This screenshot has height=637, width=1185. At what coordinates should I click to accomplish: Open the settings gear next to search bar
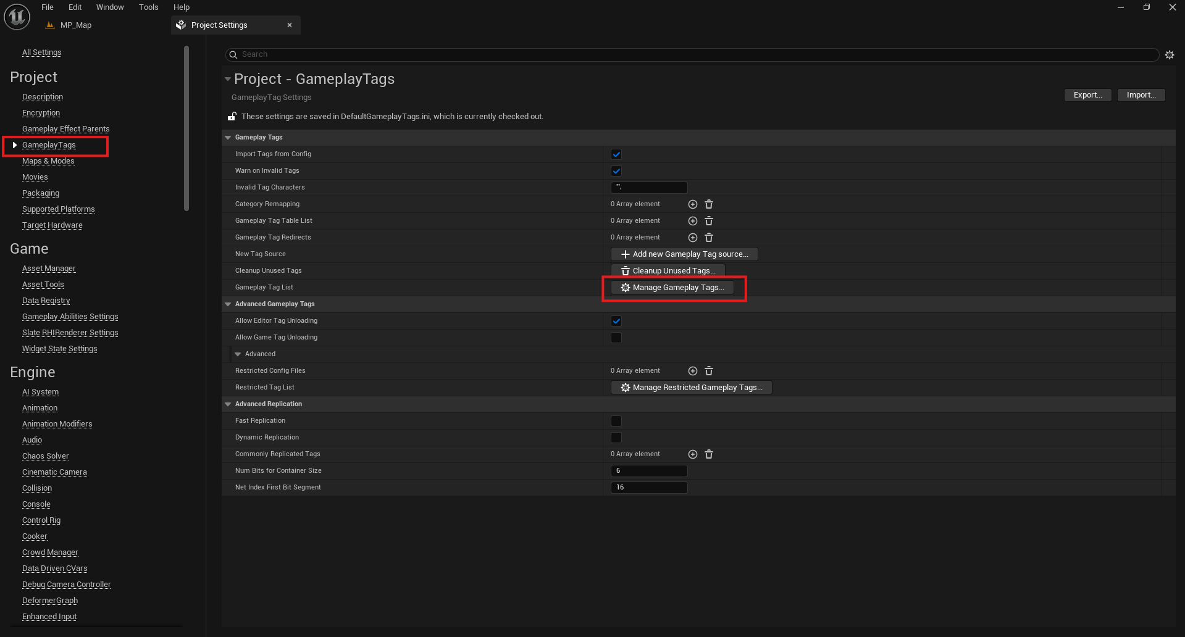1170,55
